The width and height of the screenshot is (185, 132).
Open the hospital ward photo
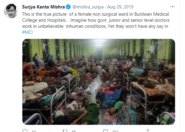(99, 82)
